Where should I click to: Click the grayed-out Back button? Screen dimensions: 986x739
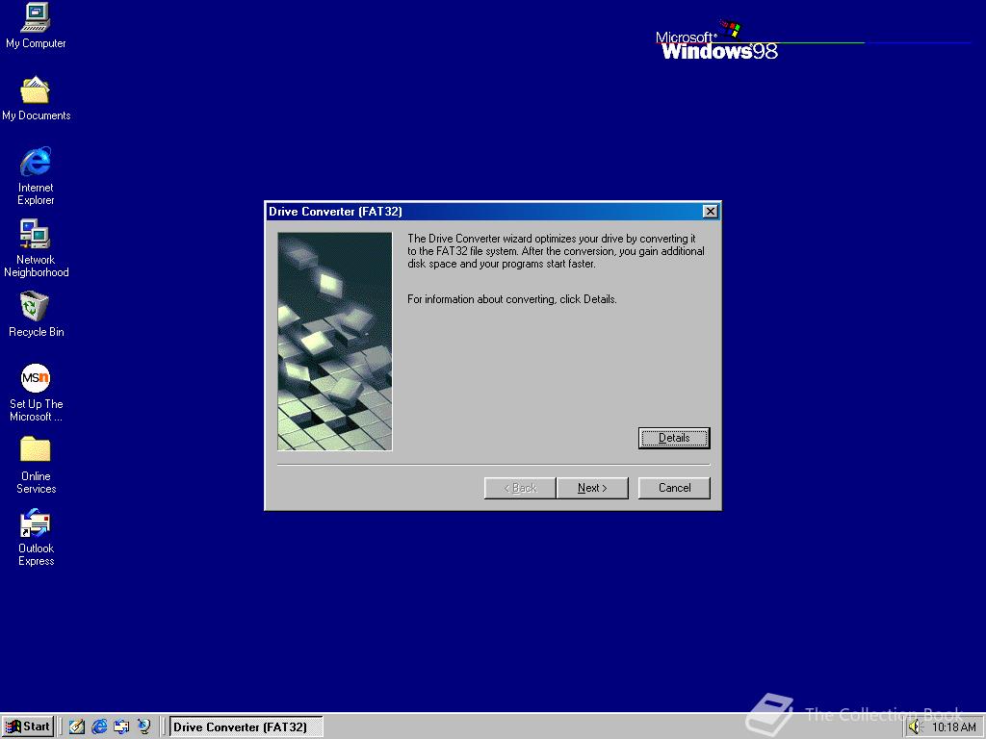[520, 488]
